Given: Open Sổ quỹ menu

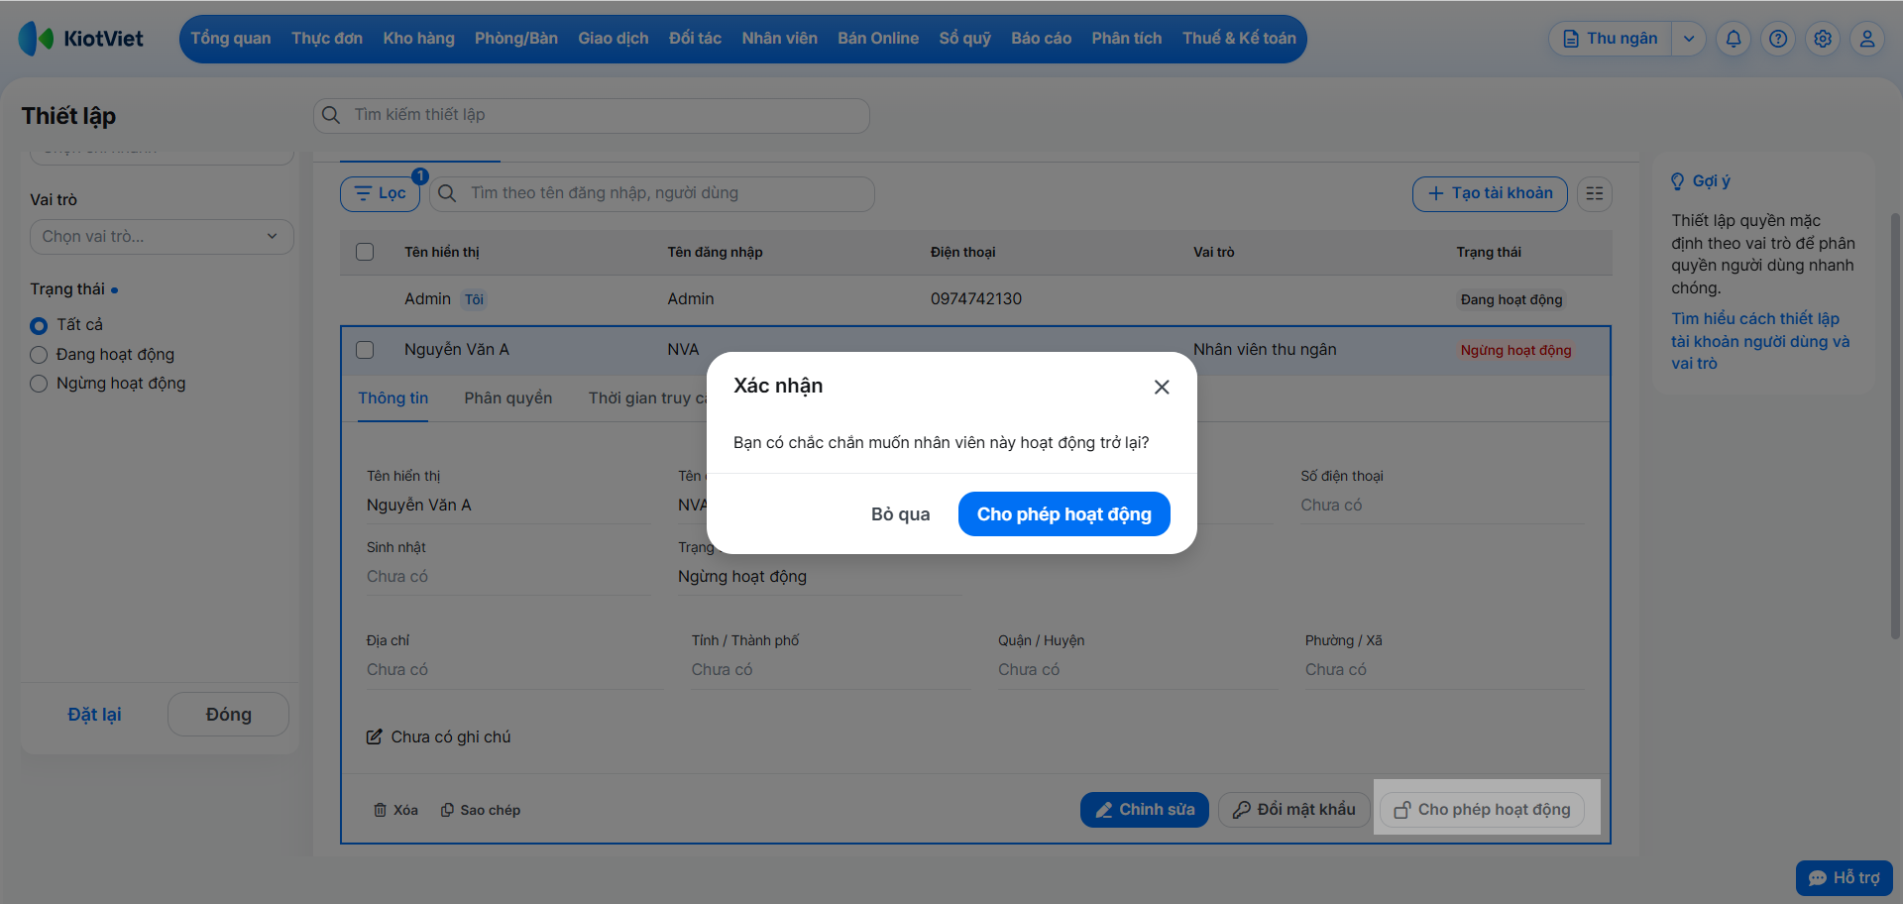Looking at the screenshot, I should (x=964, y=39).
